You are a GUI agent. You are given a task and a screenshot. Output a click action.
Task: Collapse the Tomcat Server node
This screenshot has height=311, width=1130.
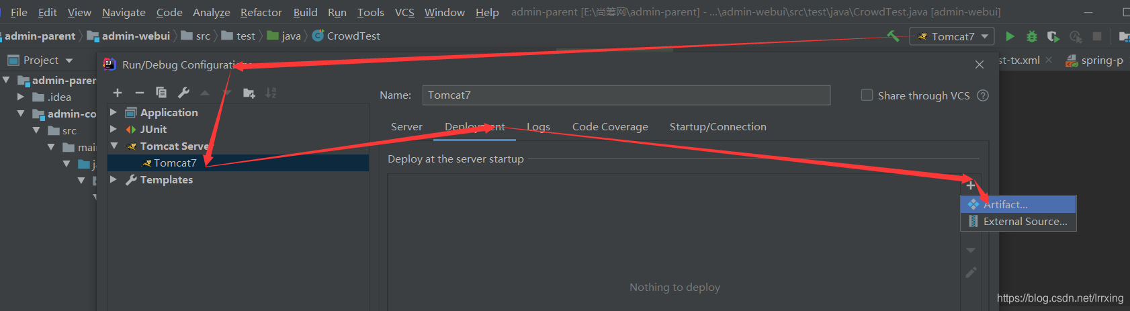[114, 146]
